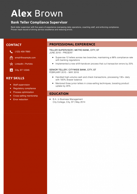
Task: Select the Alex Brown name heading
Action: click(x=37, y=13)
